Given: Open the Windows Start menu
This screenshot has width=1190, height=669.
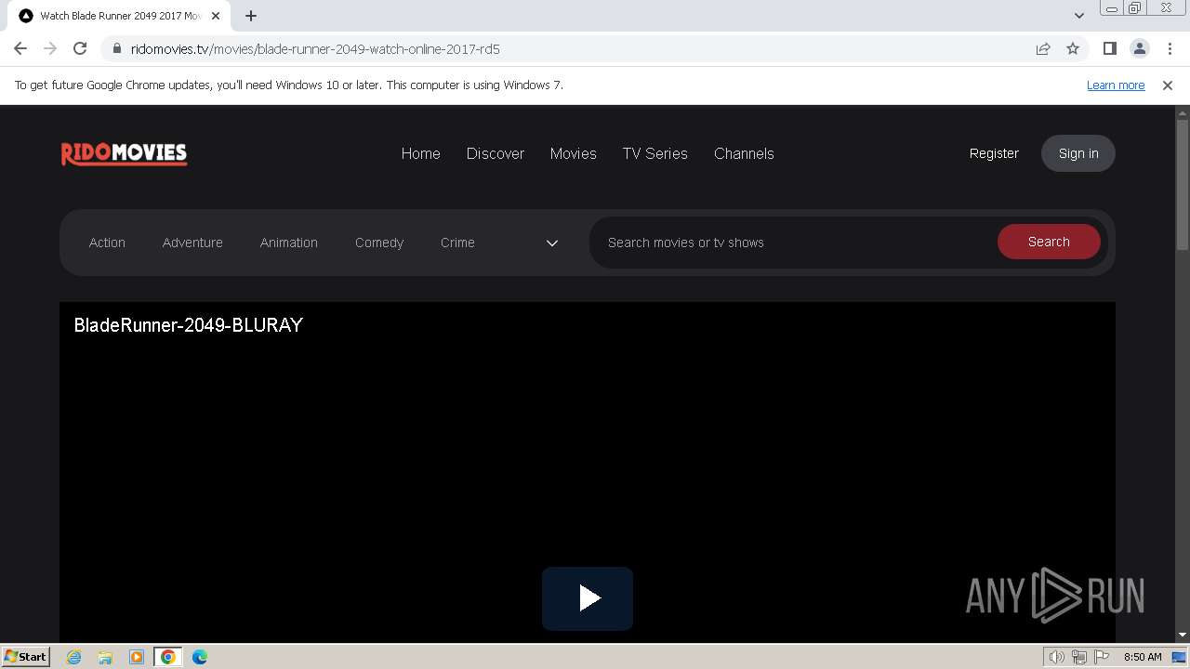Looking at the screenshot, I should tap(25, 656).
